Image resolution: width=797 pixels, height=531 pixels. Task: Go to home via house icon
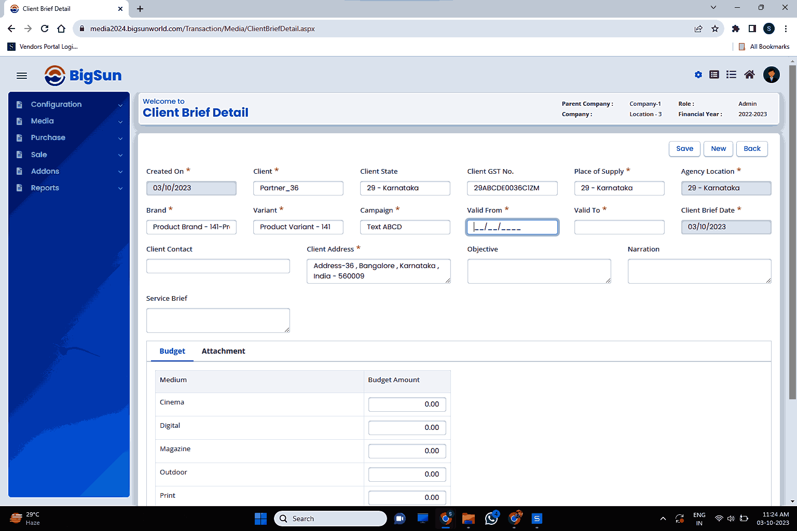(749, 75)
